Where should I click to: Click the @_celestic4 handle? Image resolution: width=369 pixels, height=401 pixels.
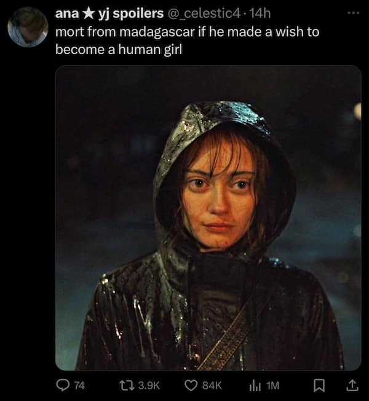coord(204,14)
